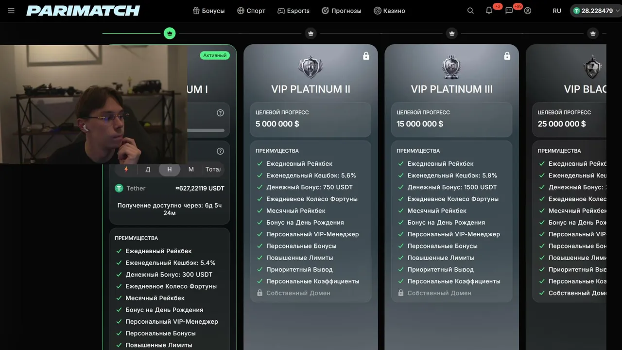Screen dimensions: 622x350
Task: Open the chat messages icon
Action: (509, 11)
